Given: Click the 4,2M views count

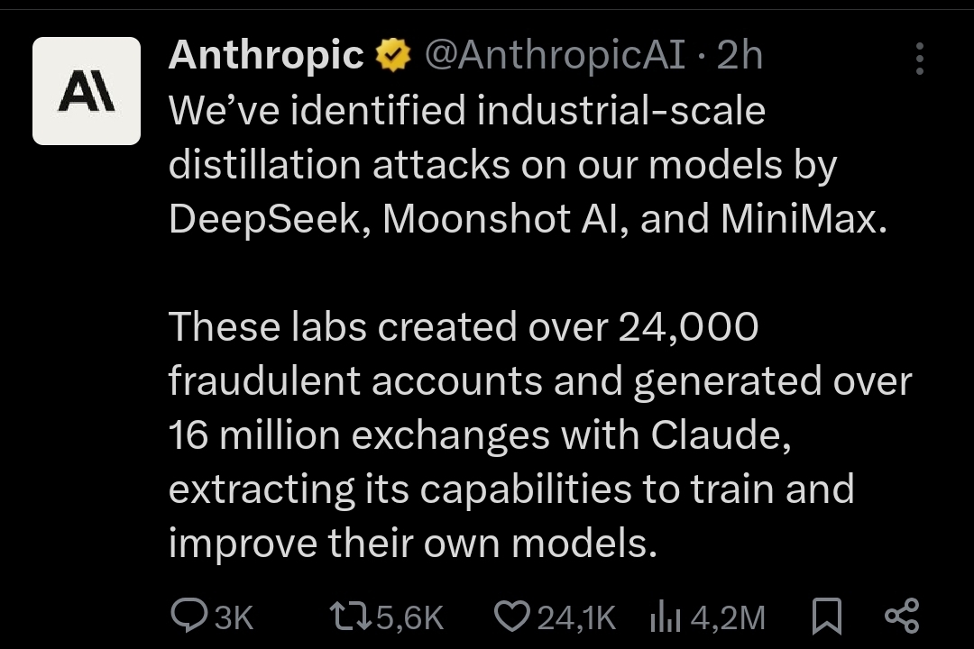Looking at the screenshot, I should 728,617.
